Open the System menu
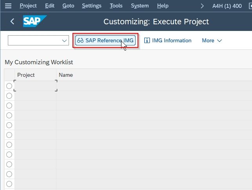This screenshot has height=190, width=252. [x=140, y=6]
